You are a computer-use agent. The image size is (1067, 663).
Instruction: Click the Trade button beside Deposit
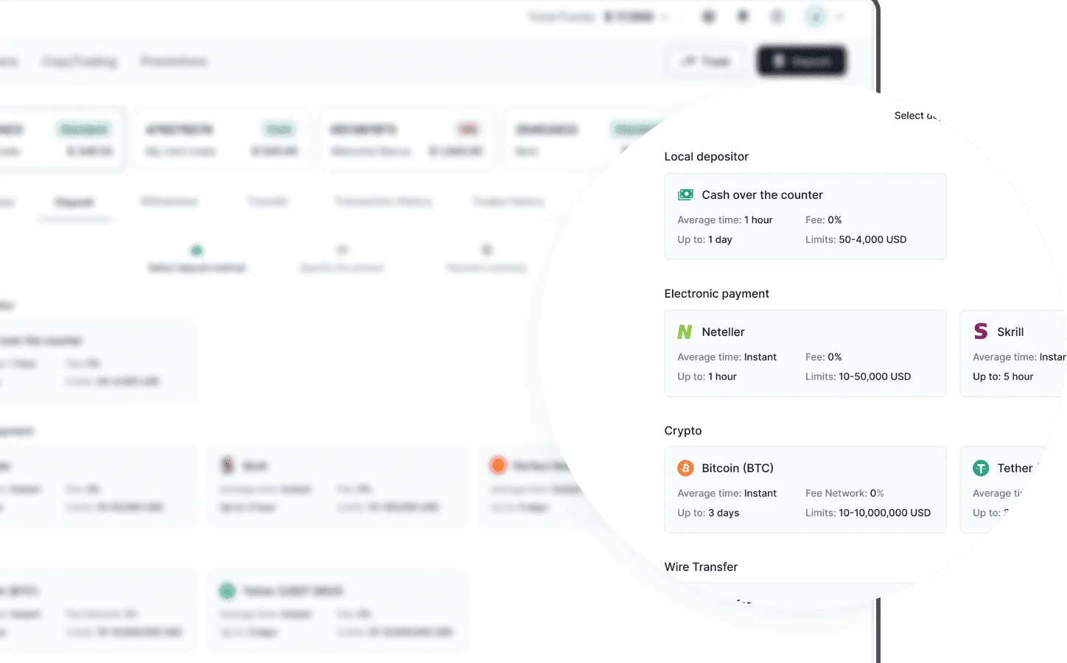[707, 61]
